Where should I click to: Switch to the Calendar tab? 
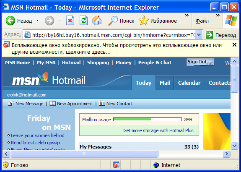(x=189, y=83)
